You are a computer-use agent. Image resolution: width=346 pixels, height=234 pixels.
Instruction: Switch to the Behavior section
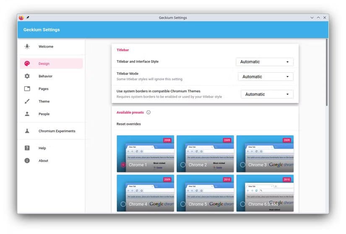(52, 76)
